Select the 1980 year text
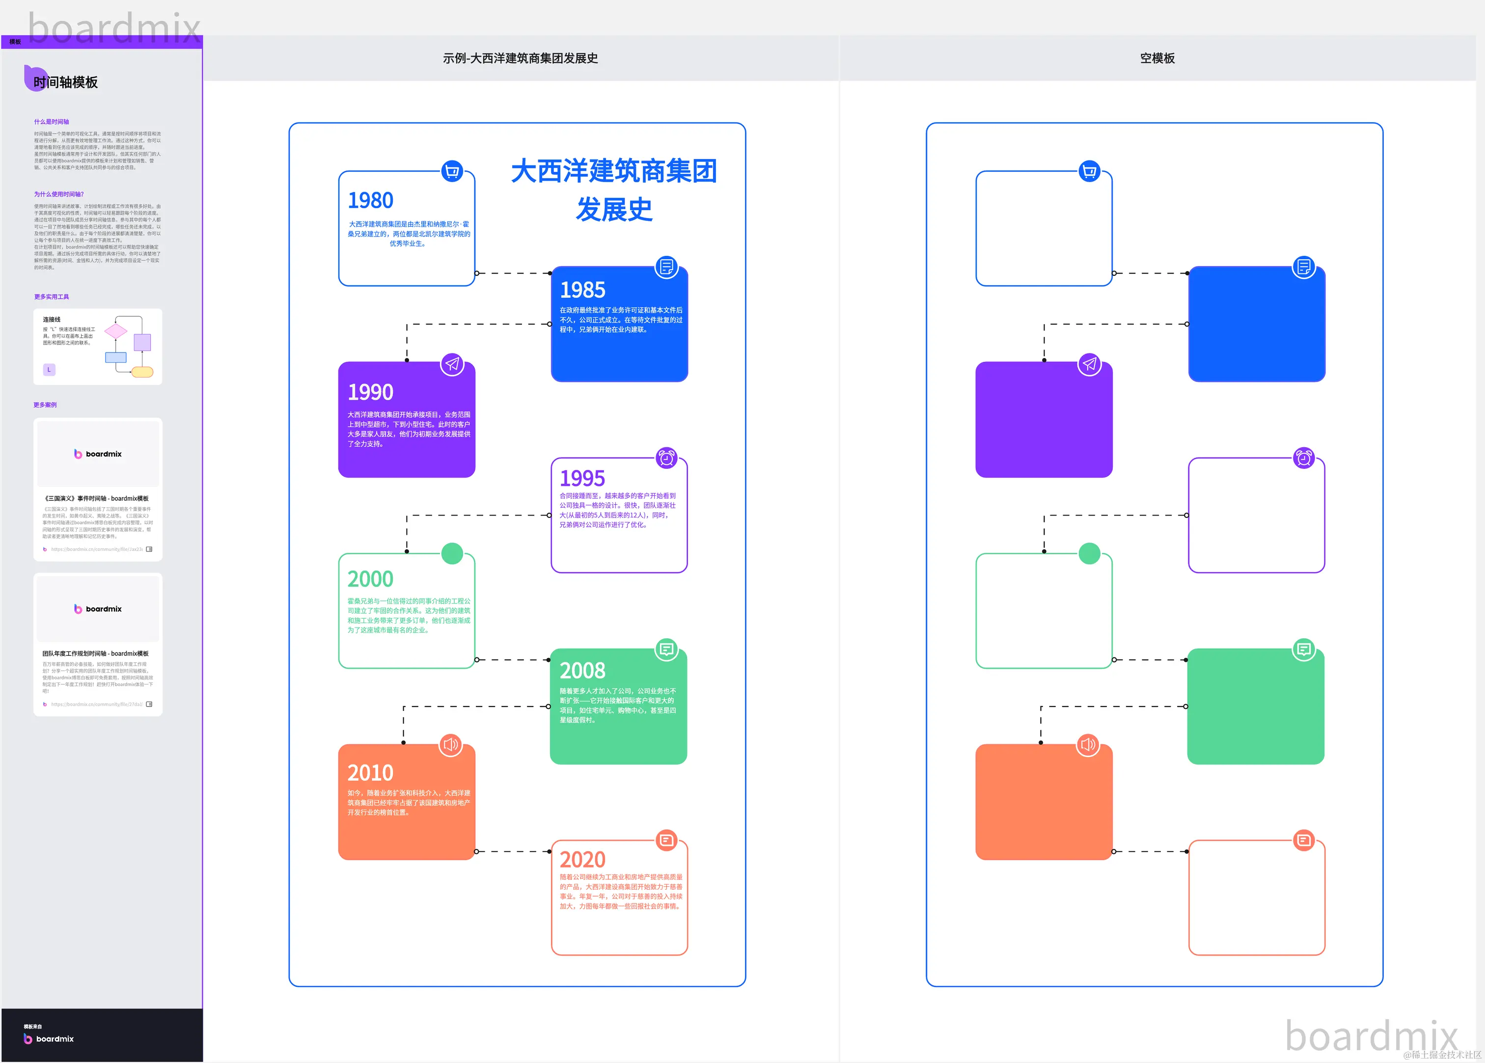Image resolution: width=1485 pixels, height=1063 pixels. click(x=370, y=200)
